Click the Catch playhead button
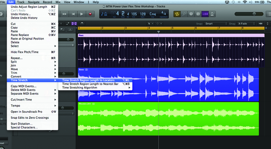This screenshot has height=149, width=271. (x=82, y=24)
